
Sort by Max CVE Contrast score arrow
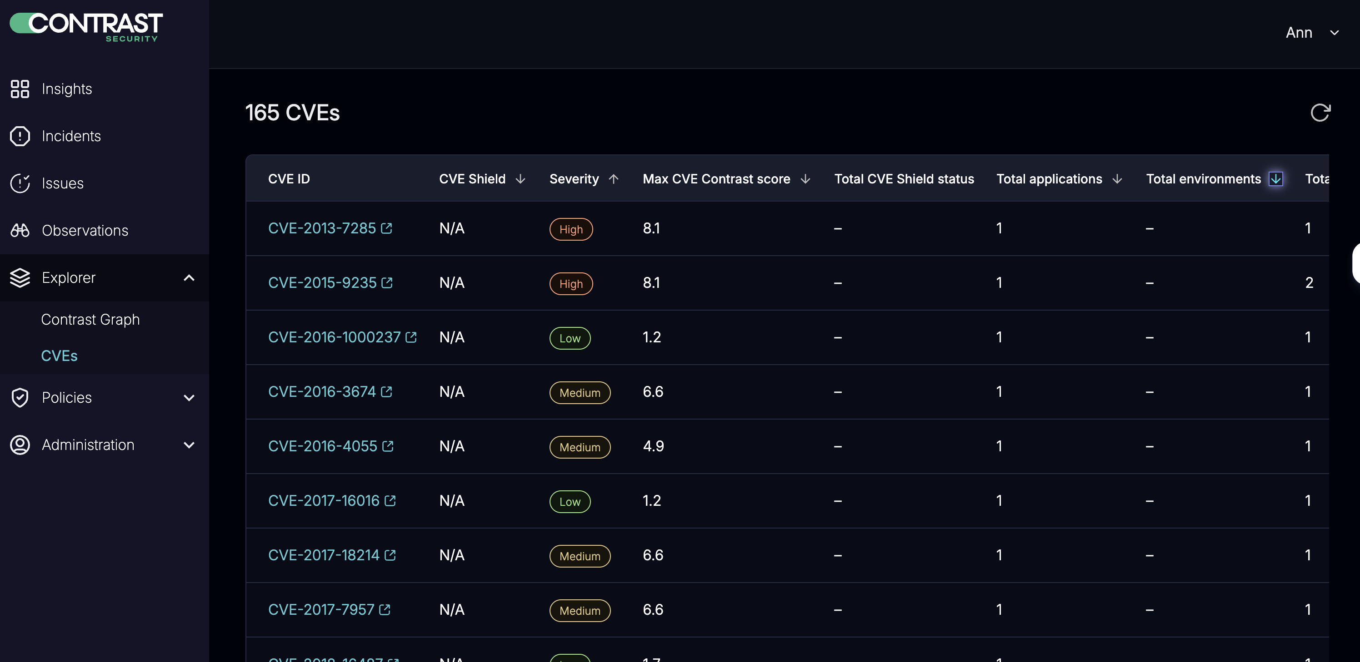pyautogui.click(x=805, y=179)
